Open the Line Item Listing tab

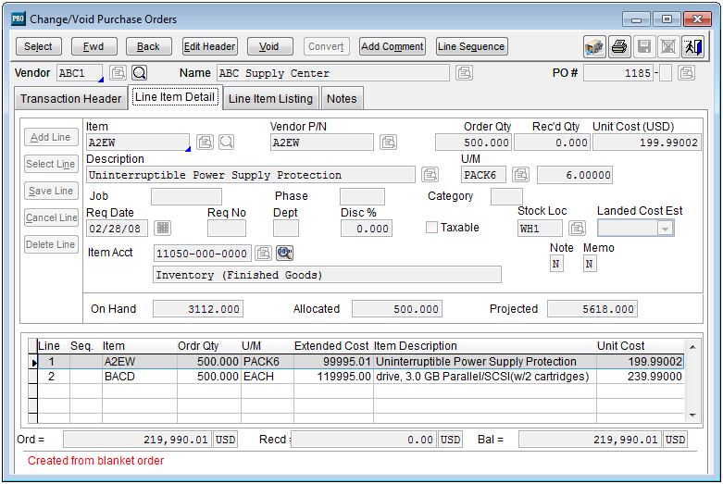[270, 99]
